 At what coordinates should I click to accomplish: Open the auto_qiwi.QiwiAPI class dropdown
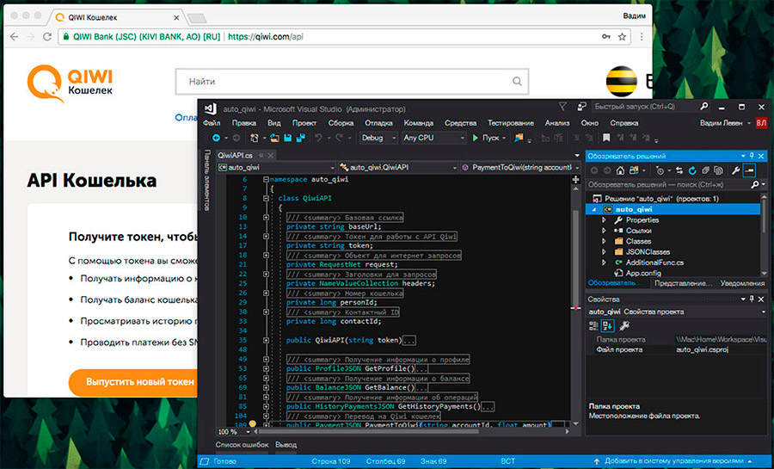tap(398, 167)
